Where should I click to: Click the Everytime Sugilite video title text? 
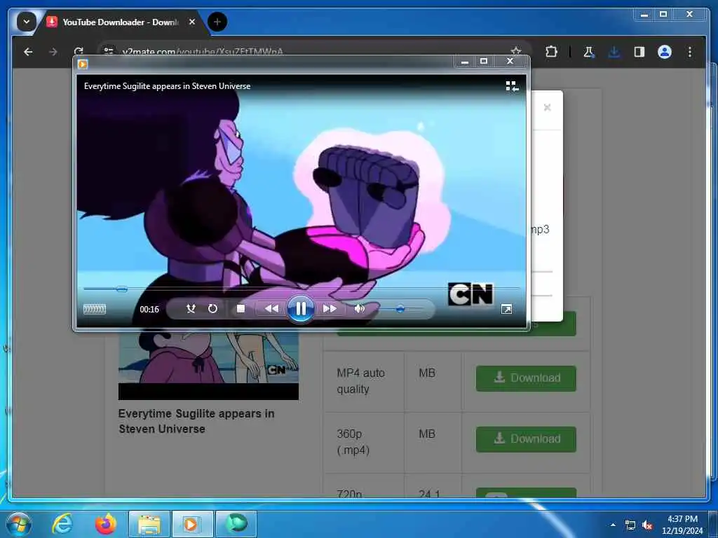[196, 421]
